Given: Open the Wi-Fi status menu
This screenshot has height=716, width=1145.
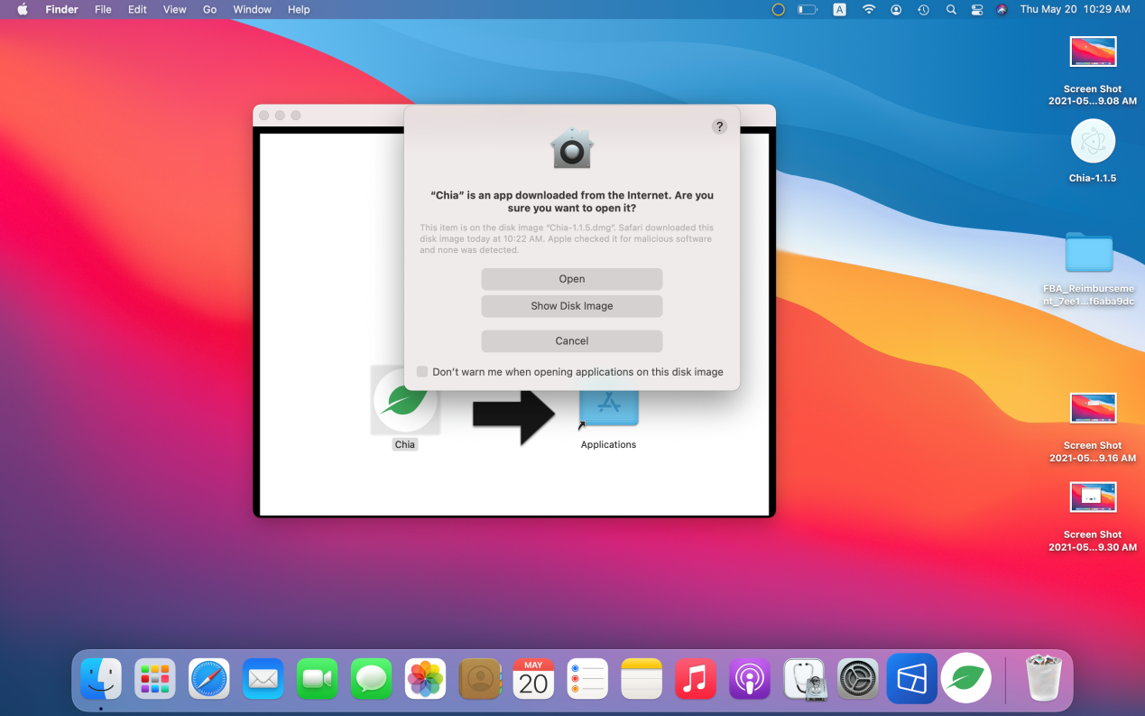Looking at the screenshot, I should (869, 10).
